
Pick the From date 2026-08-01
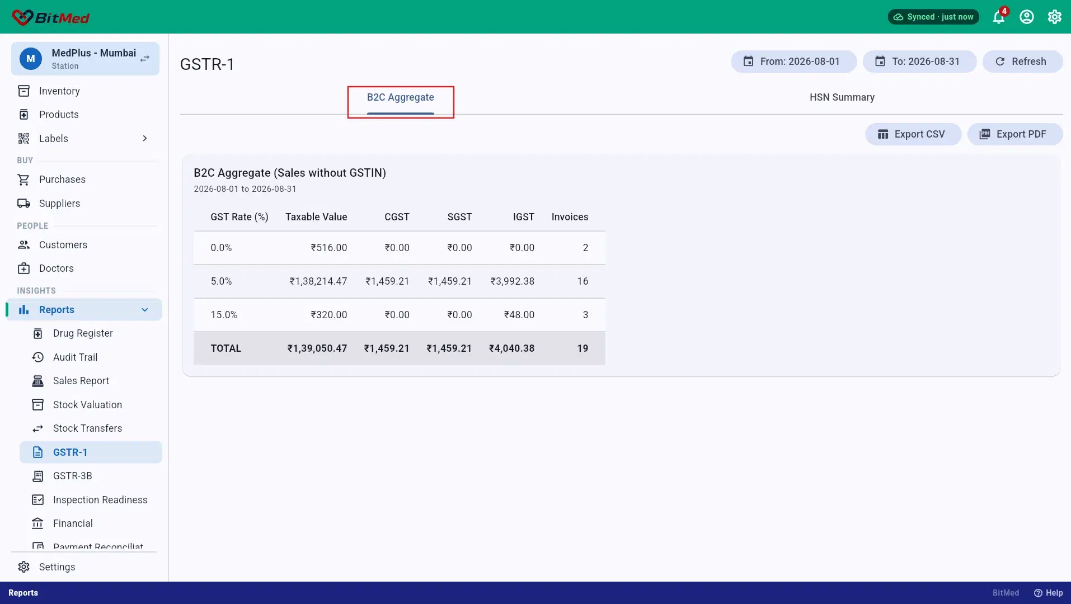click(793, 62)
